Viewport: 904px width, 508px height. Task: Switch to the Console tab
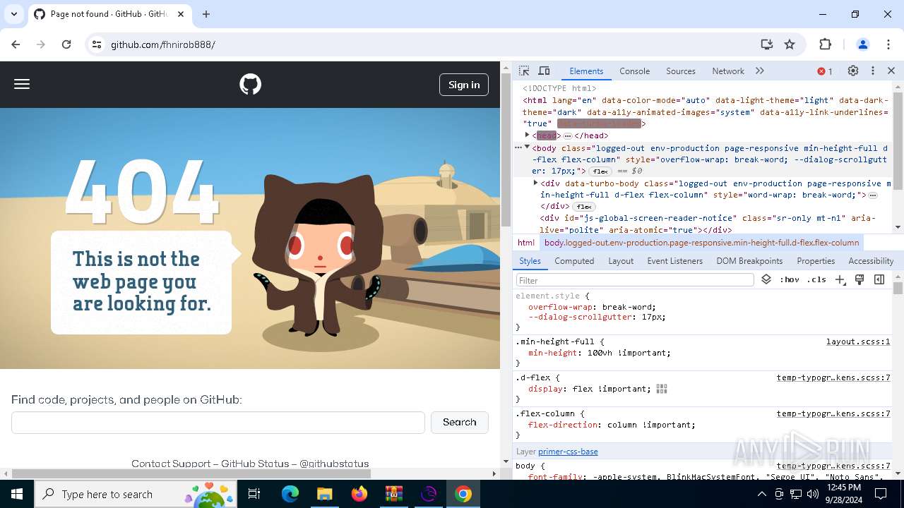[634, 71]
